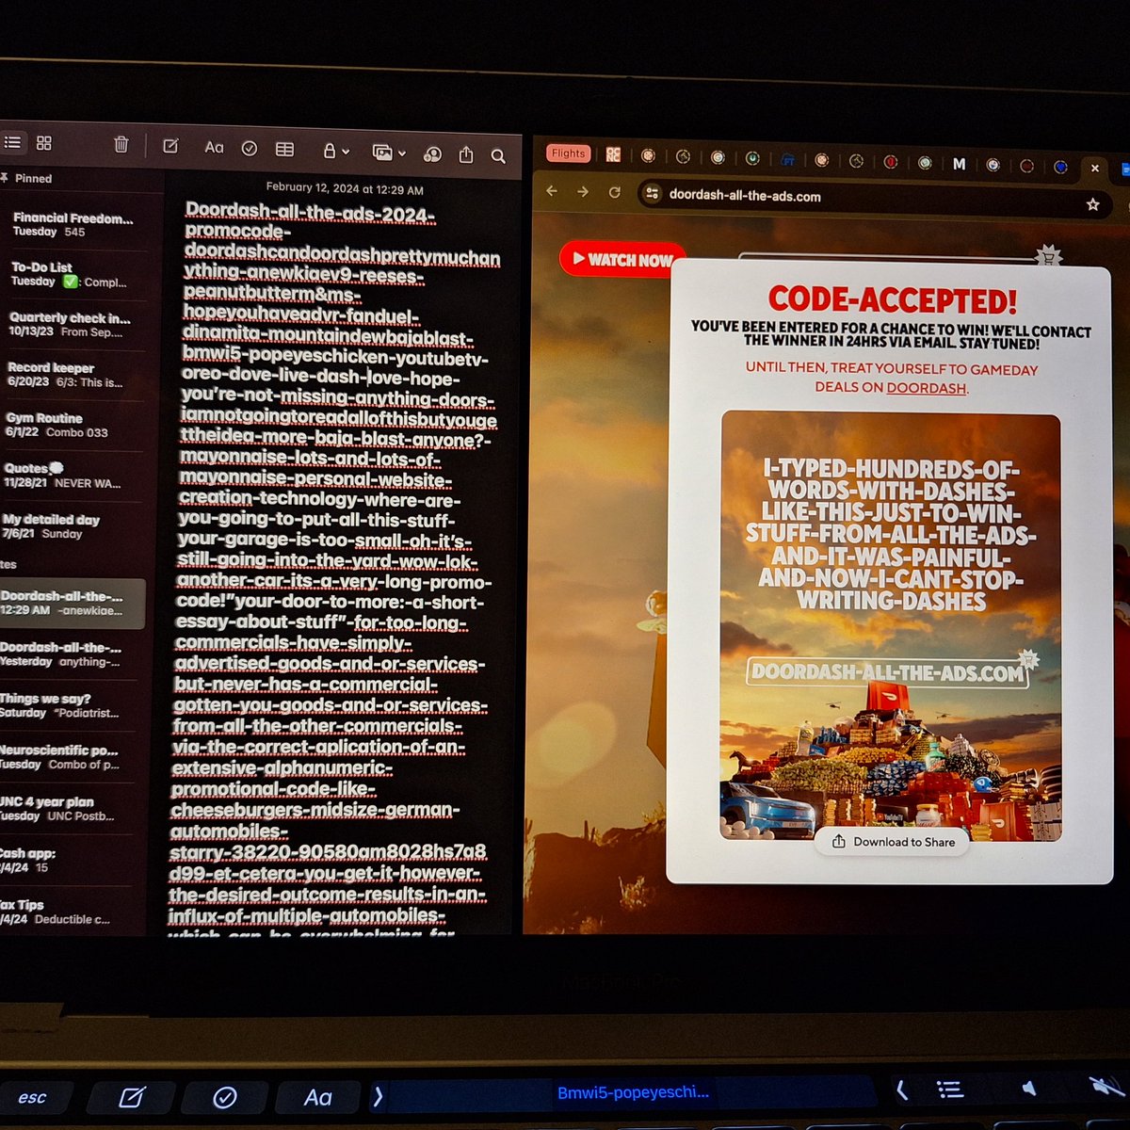Image resolution: width=1130 pixels, height=1130 pixels.
Task: Expand Touch Bar typing suggestions chevron
Action: click(378, 1096)
